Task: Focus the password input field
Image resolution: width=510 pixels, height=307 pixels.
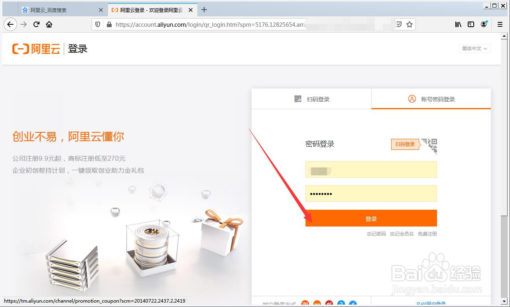Action: pyautogui.click(x=371, y=193)
